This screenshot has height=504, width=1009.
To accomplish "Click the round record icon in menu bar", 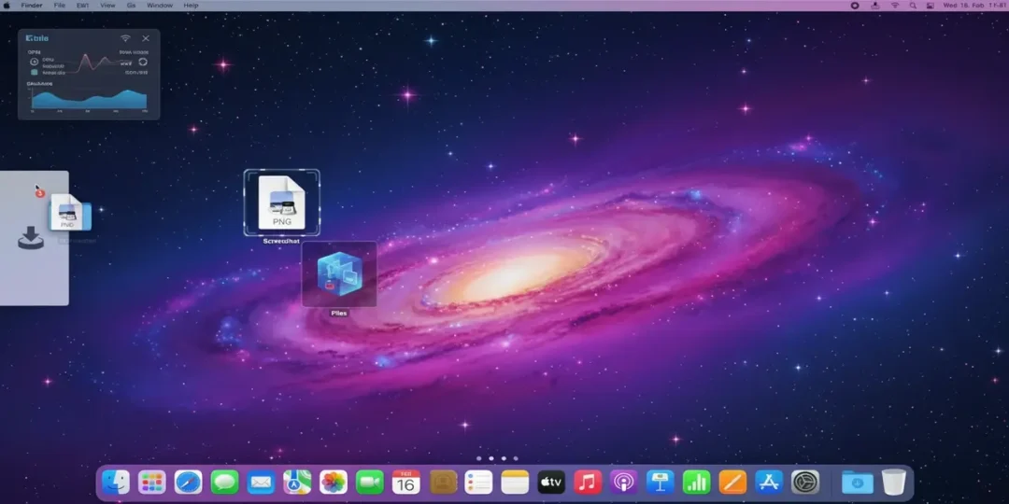I will point(855,6).
